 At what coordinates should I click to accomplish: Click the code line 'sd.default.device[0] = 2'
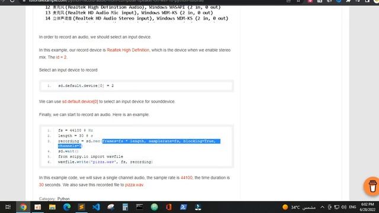(86, 86)
